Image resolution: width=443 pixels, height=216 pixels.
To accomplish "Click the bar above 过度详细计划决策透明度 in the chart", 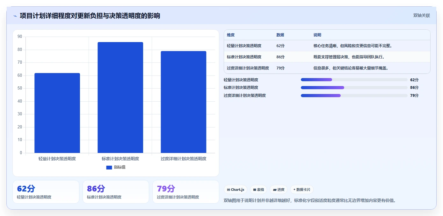I will [183, 102].
